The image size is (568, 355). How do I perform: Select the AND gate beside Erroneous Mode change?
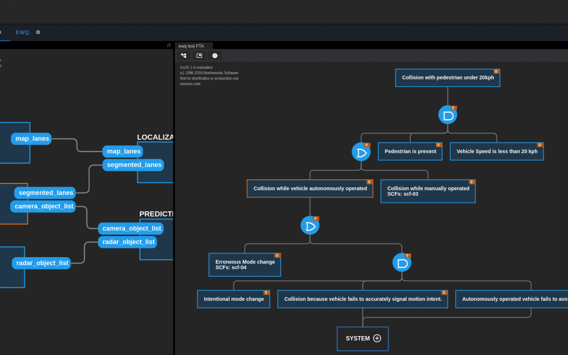(402, 262)
